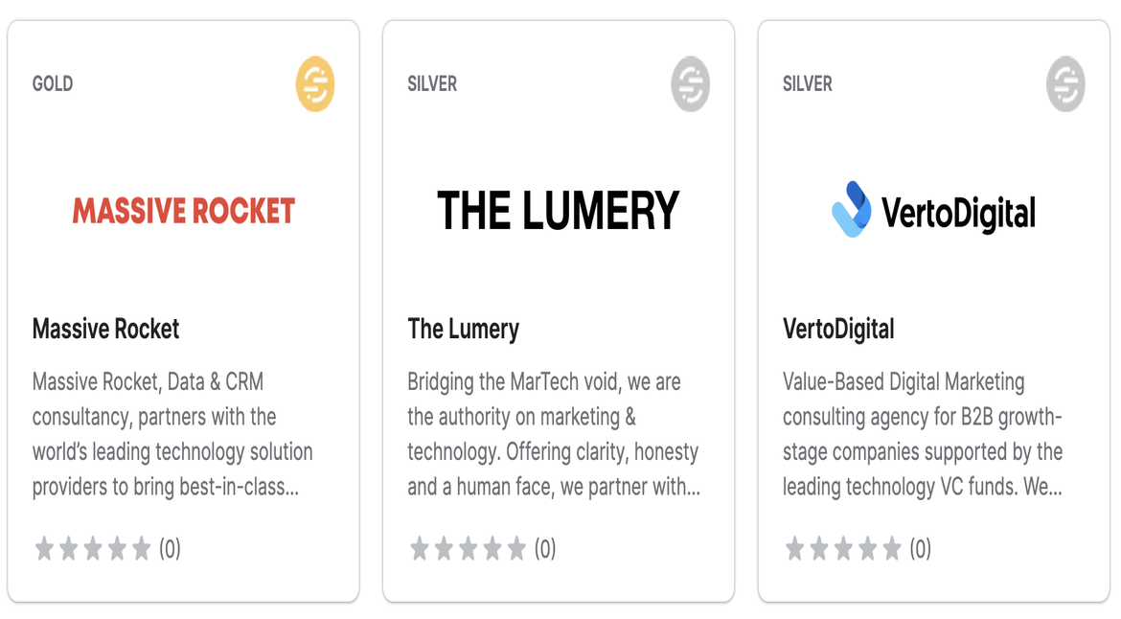The height and width of the screenshot is (619, 1121).
Task: Click The Lumery SILVER tier label
Action: click(x=432, y=83)
